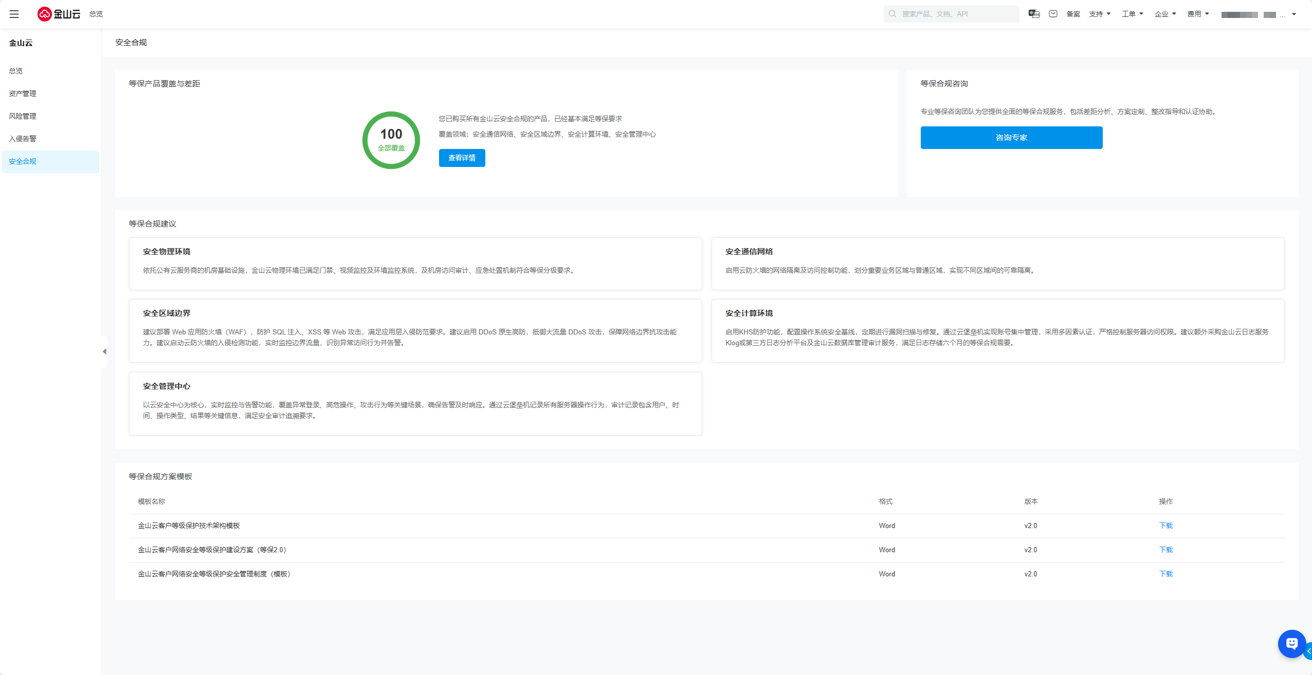Click the 查看详情 button

(462, 158)
